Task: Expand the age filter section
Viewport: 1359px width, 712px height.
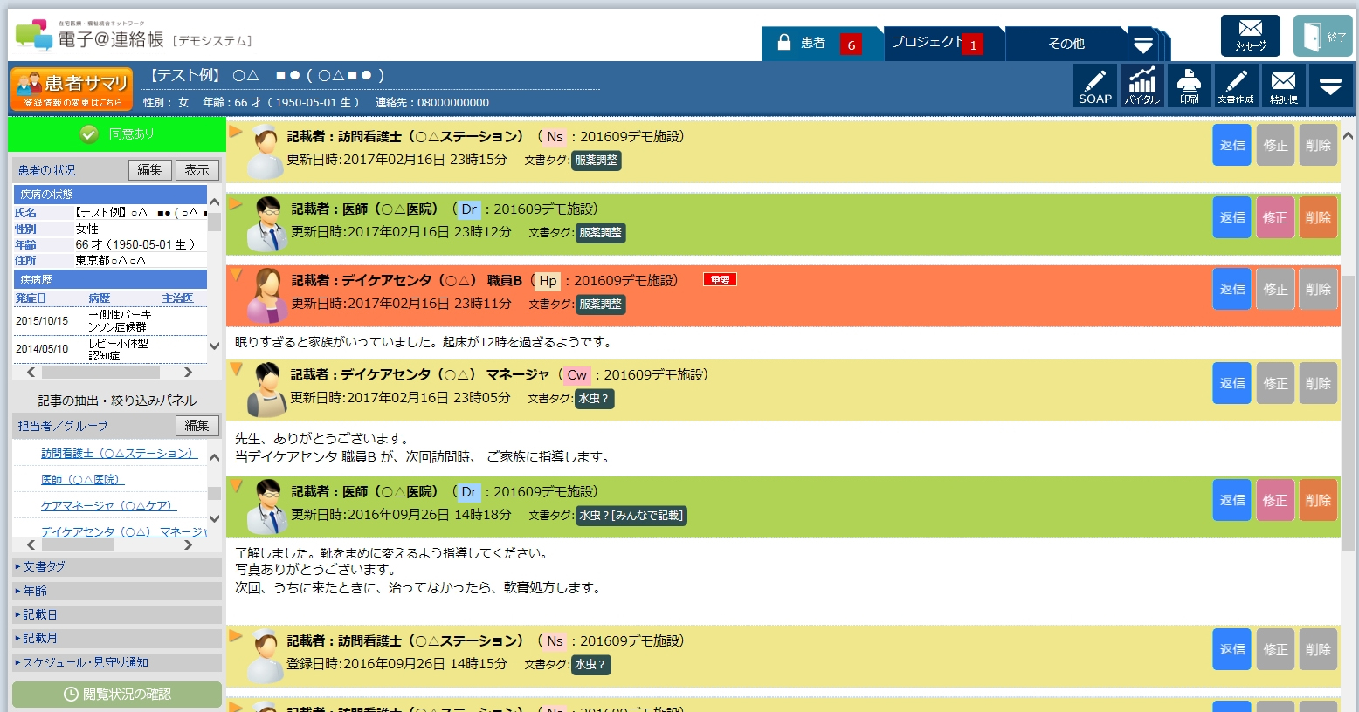Action: click(117, 591)
